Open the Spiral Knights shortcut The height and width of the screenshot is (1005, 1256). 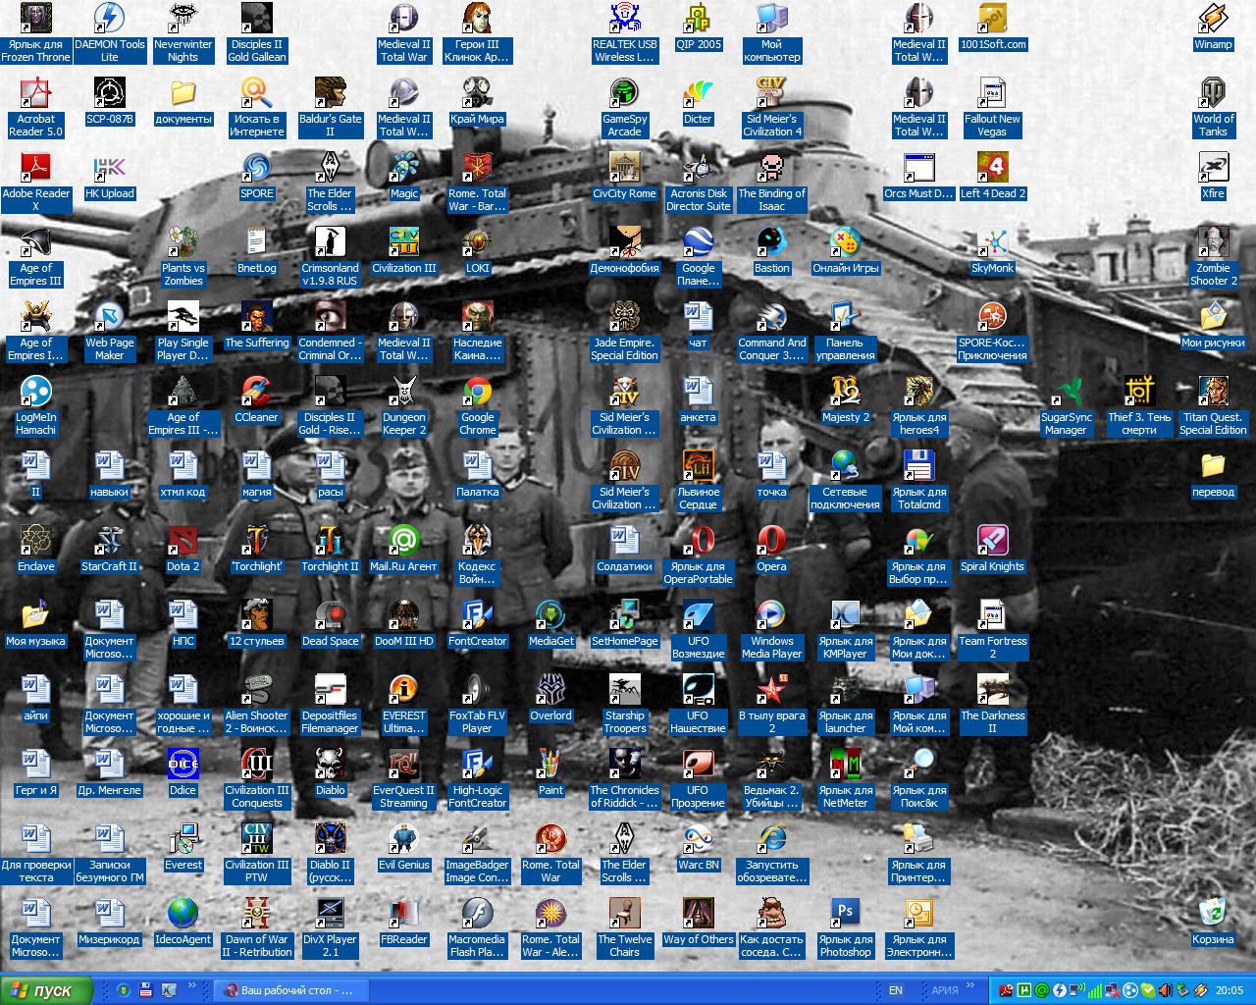(992, 549)
